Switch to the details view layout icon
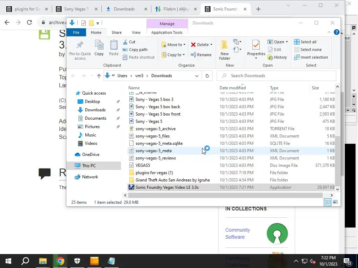358x268 pixels. (328, 202)
